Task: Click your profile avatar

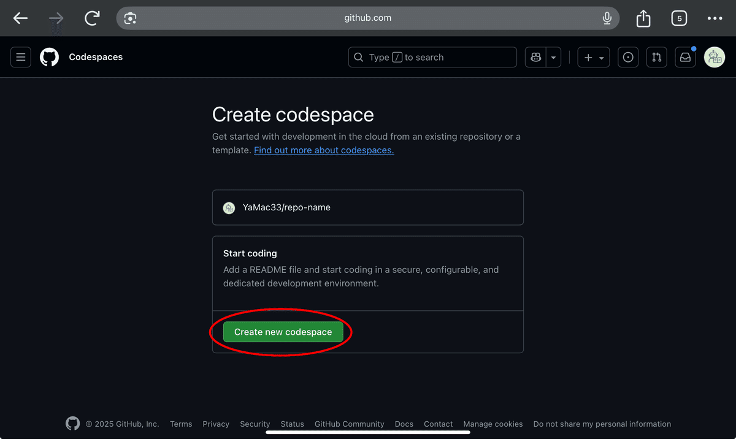Action: click(715, 57)
